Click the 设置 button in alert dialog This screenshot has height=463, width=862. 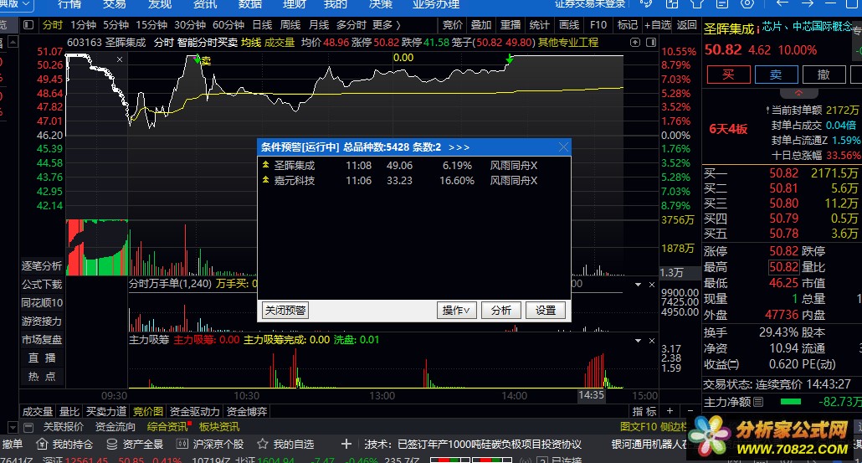tap(546, 310)
